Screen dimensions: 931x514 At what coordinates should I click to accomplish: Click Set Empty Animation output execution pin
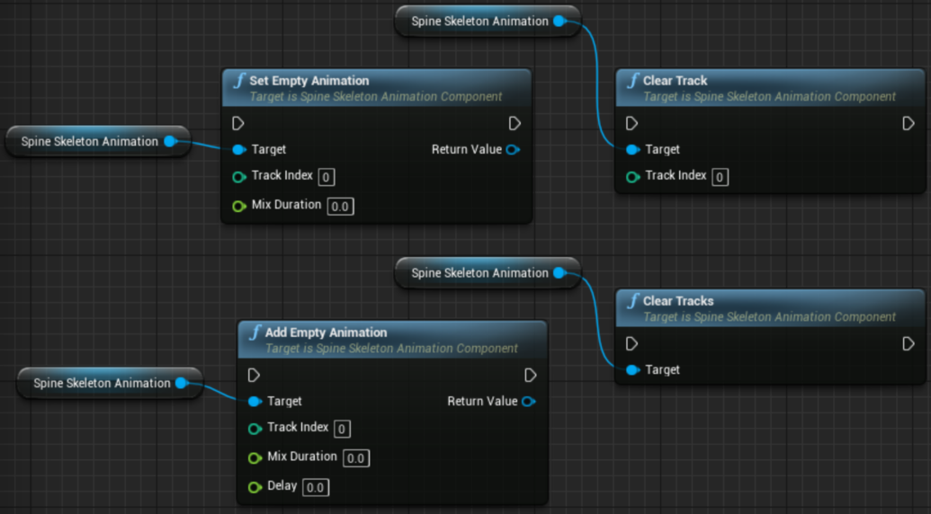[x=514, y=123]
